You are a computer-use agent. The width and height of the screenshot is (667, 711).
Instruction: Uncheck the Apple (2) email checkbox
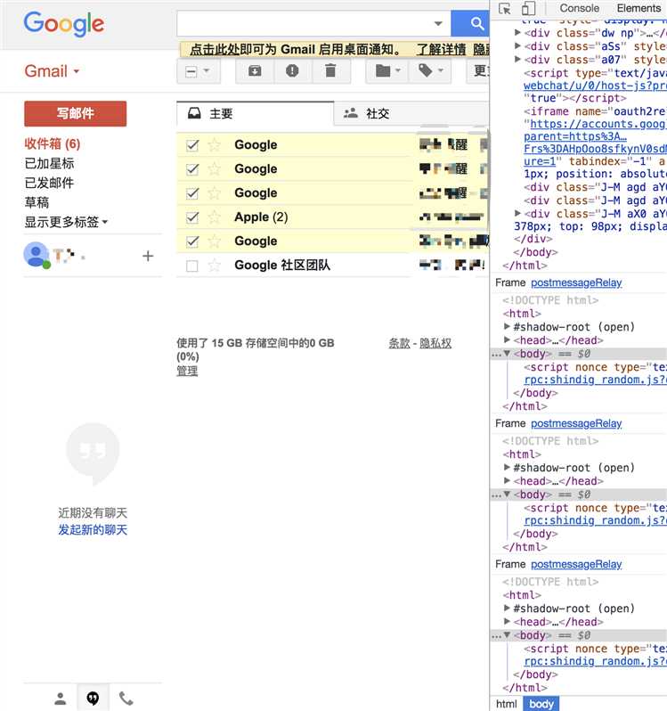click(x=192, y=217)
